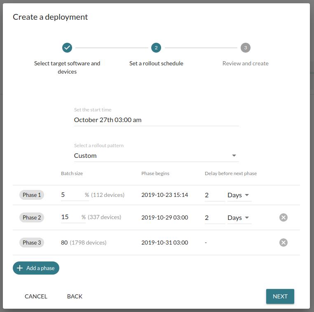
Task: Open the rollout pattern Custom dropdown
Action: [157, 156]
